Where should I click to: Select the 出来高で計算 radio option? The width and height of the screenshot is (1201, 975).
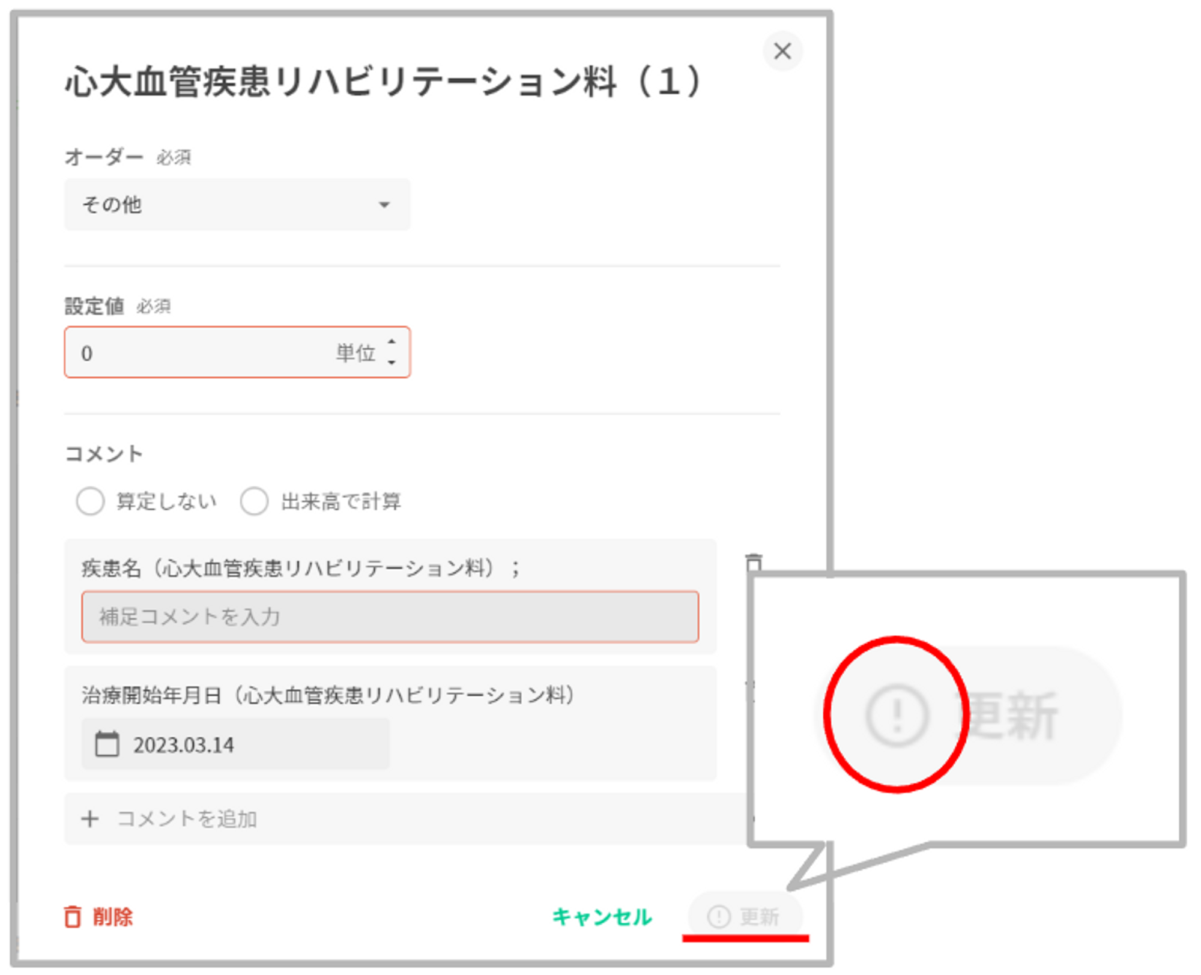click(254, 501)
